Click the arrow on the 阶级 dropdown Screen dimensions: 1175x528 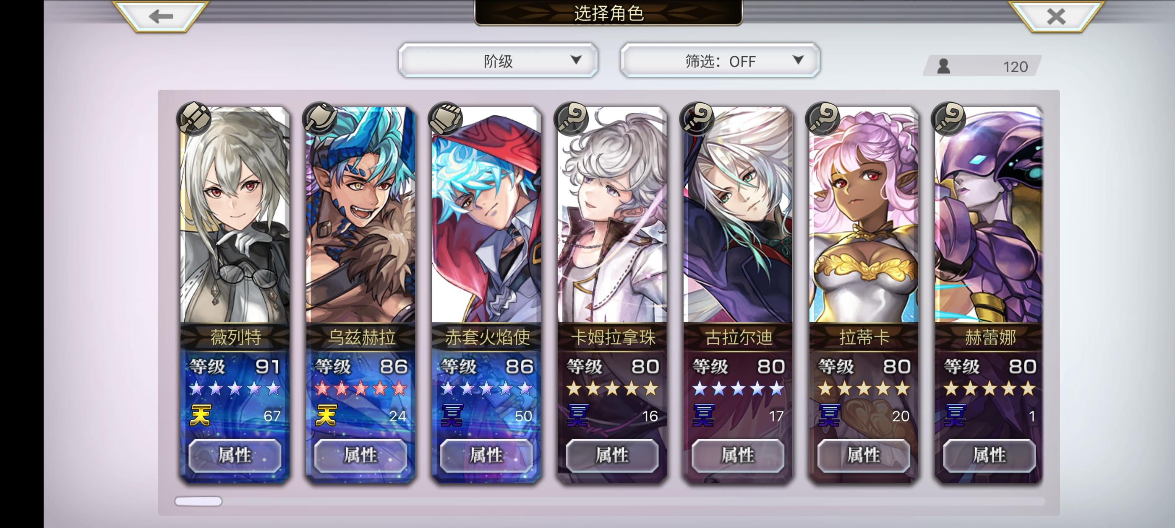576,60
